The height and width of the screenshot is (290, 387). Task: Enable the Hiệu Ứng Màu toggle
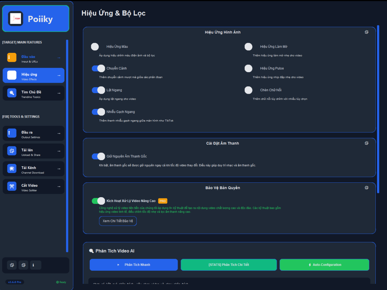pos(95,47)
